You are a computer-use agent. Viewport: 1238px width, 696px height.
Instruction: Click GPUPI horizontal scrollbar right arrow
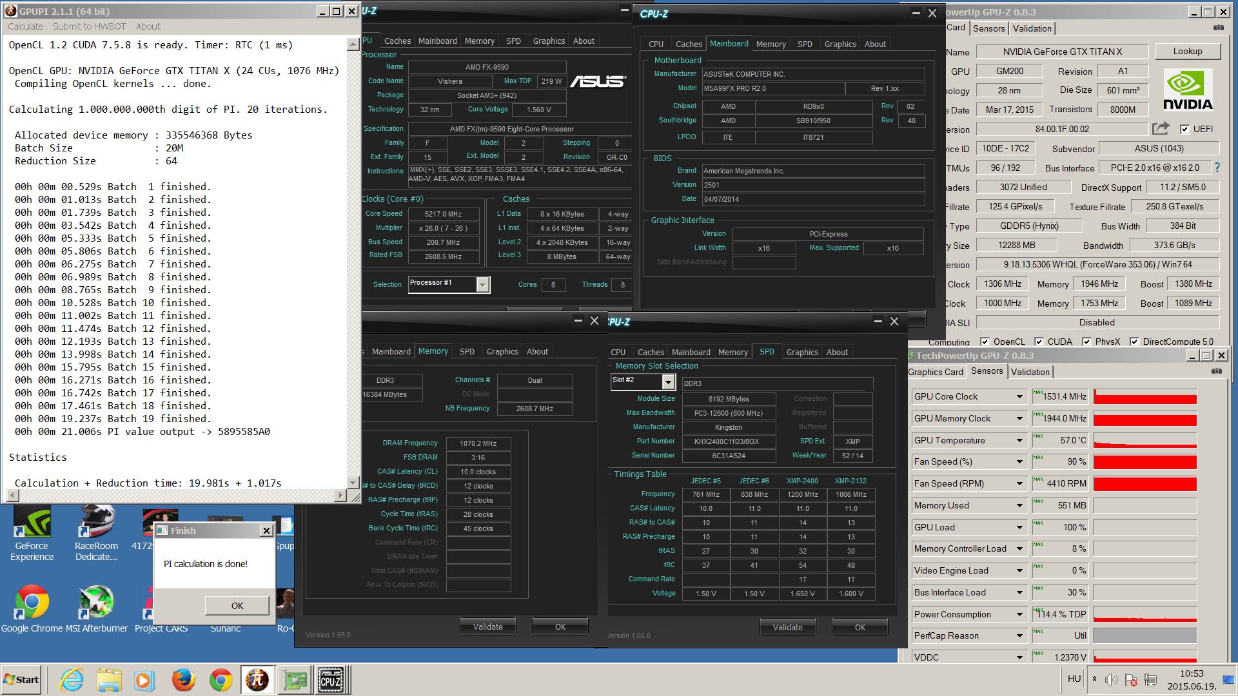341,495
